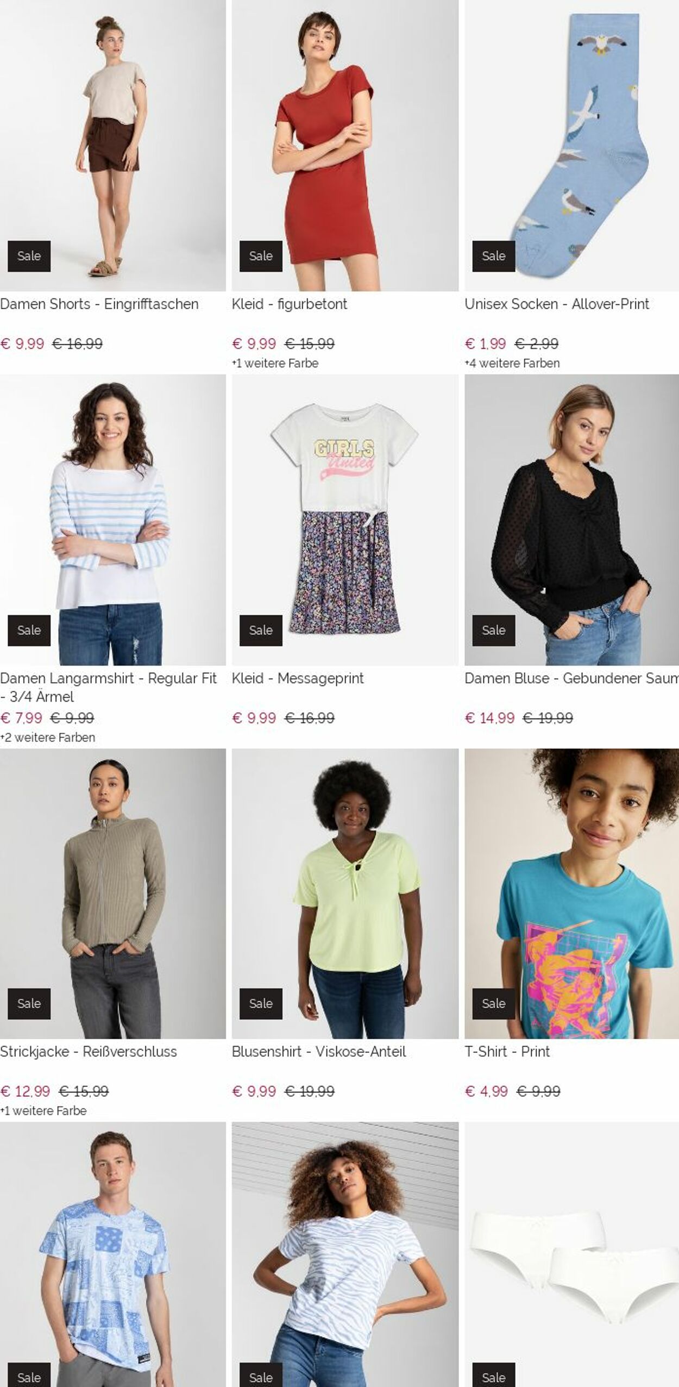Open 'Strickjacke - Reißverschluss' title link
The image size is (679, 1387).
(89, 1052)
